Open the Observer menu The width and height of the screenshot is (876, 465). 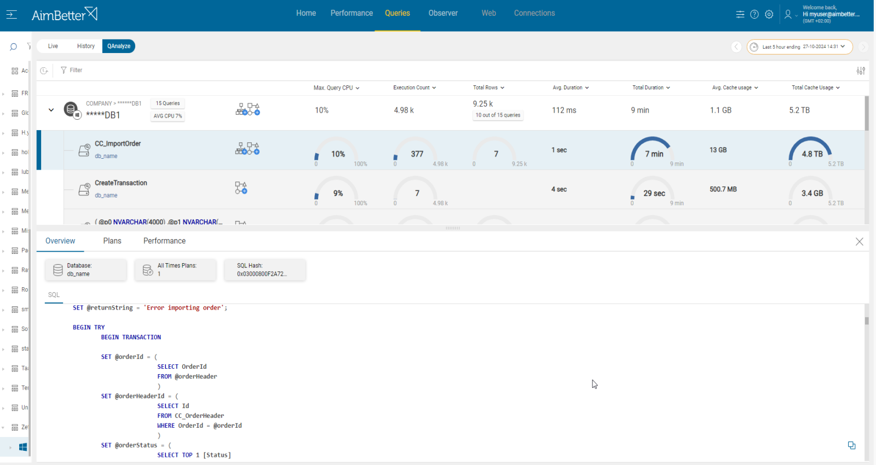443,13
